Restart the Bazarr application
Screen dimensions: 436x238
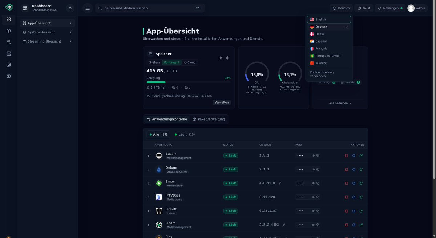click(x=354, y=156)
